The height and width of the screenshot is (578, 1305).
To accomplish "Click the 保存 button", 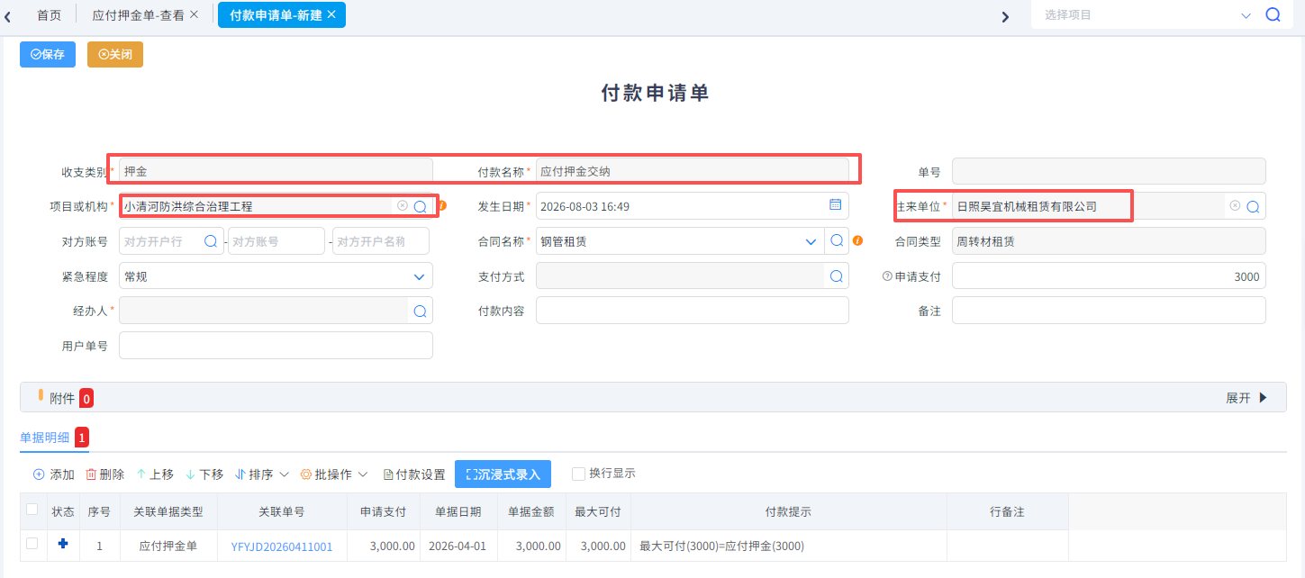I will pyautogui.click(x=48, y=54).
